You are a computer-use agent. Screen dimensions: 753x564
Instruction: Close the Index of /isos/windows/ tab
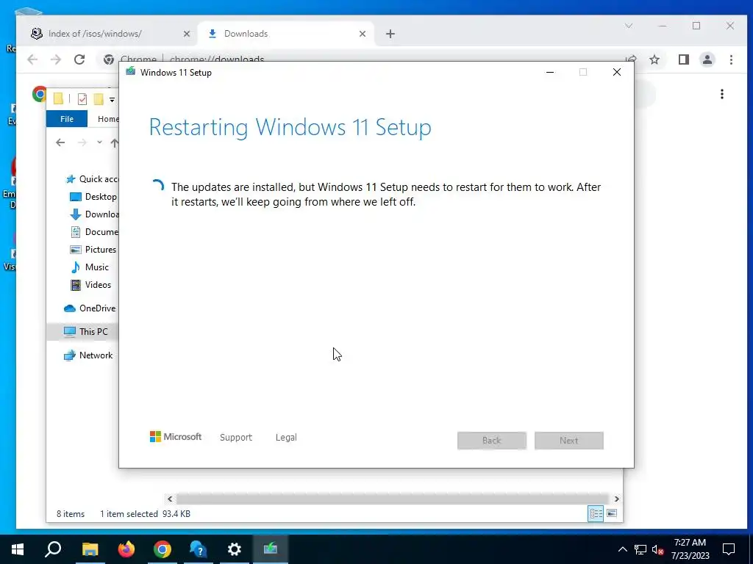pos(187,34)
